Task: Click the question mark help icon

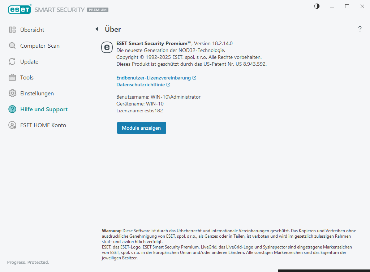Action: click(x=360, y=29)
